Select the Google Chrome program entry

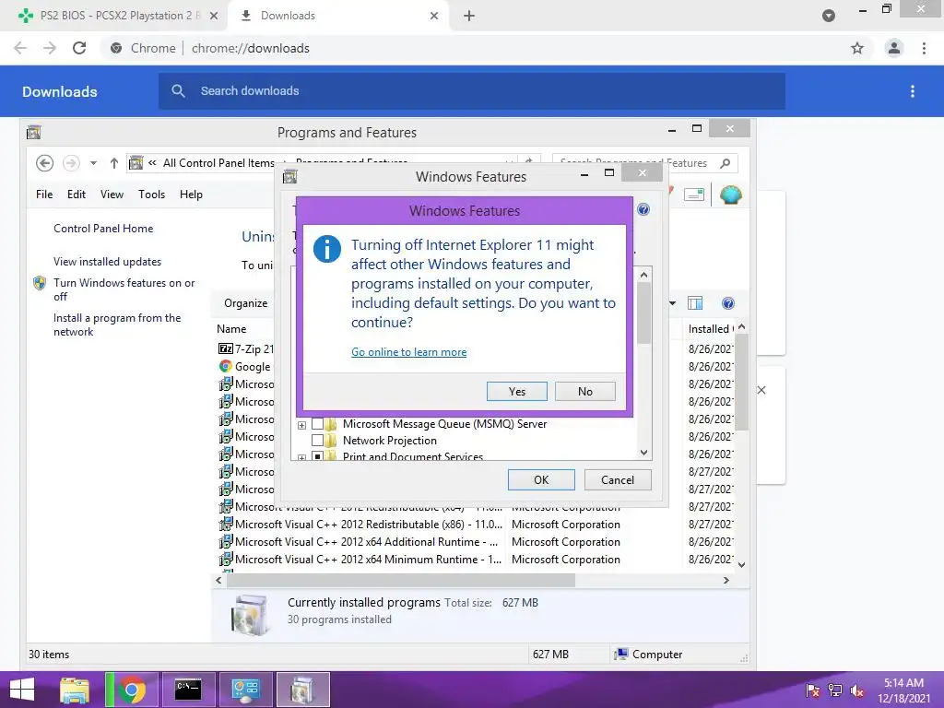pyautogui.click(x=246, y=367)
